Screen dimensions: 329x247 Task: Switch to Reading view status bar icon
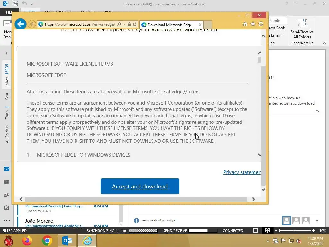267,230
